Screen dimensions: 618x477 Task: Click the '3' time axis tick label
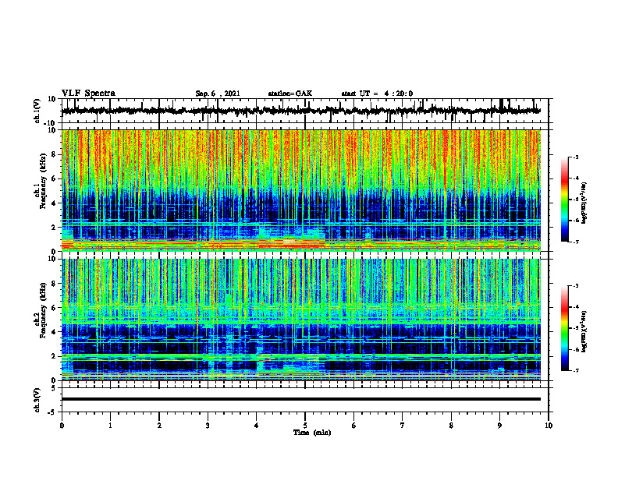pos(208,426)
